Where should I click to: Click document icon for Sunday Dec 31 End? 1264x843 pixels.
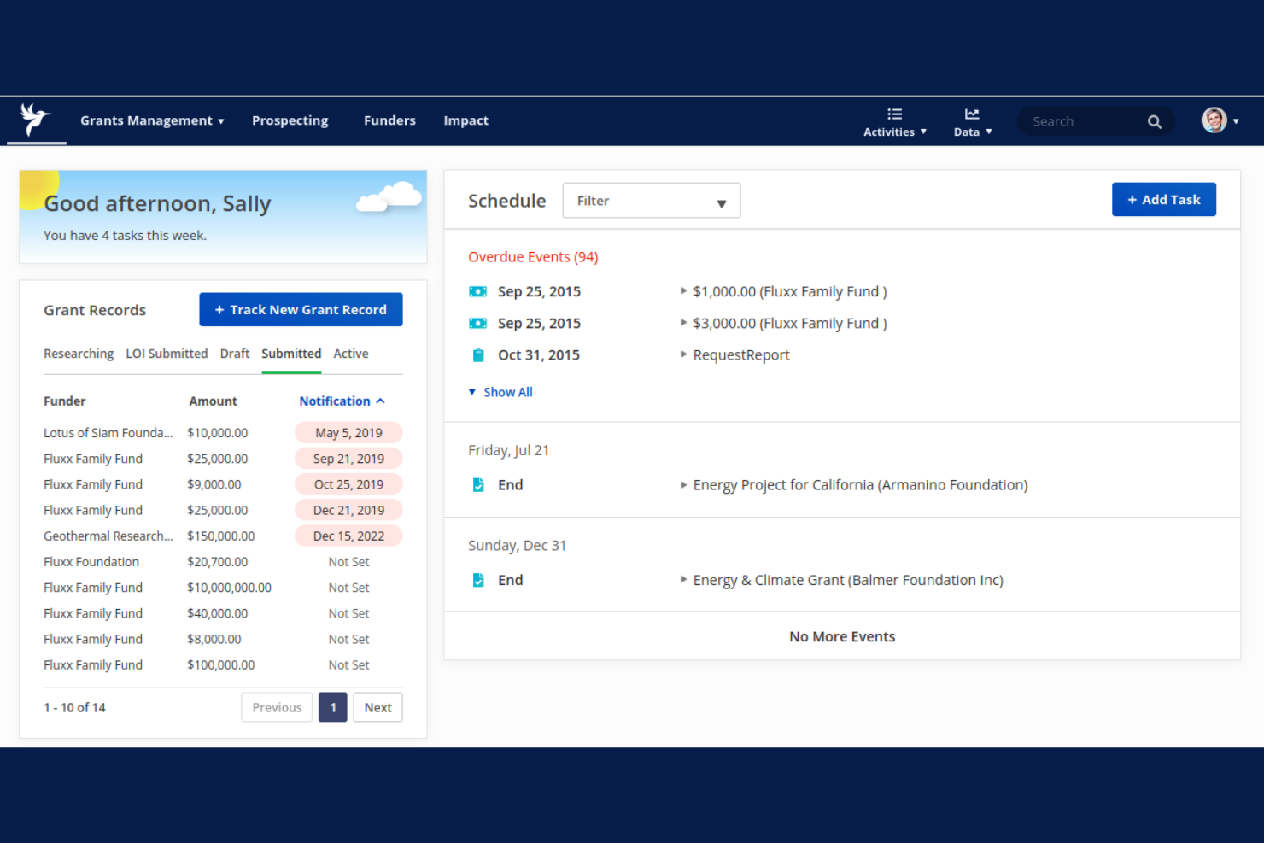coord(478,580)
